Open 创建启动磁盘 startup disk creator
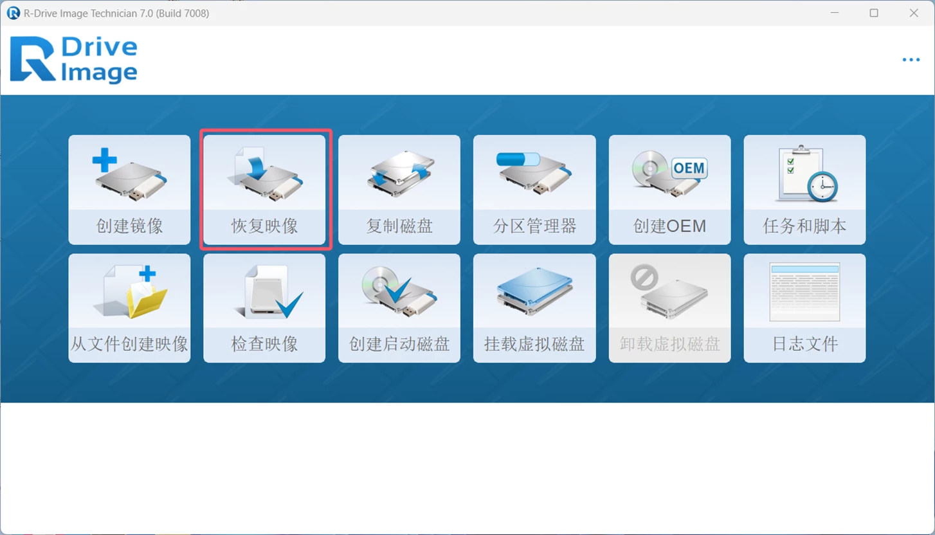 coord(399,308)
